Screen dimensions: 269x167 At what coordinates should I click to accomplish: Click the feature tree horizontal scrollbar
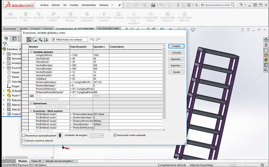click(16, 158)
